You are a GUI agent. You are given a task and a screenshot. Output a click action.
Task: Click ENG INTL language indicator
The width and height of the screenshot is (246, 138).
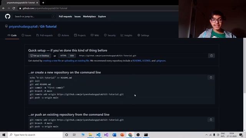tap(223, 135)
